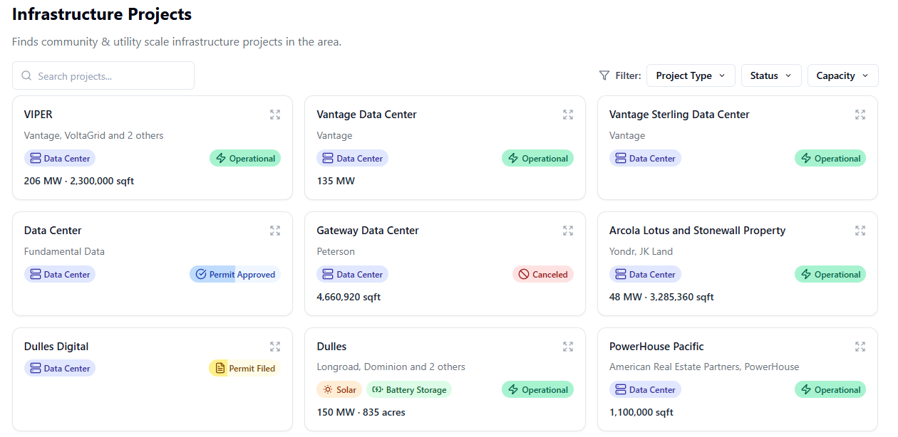The height and width of the screenshot is (437, 898).
Task: Click Data Center tag on Vantage Data Center
Action: 353,158
